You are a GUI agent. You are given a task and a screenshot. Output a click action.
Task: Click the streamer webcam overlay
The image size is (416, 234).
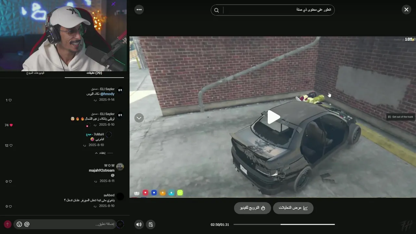pyautogui.click(x=63, y=35)
